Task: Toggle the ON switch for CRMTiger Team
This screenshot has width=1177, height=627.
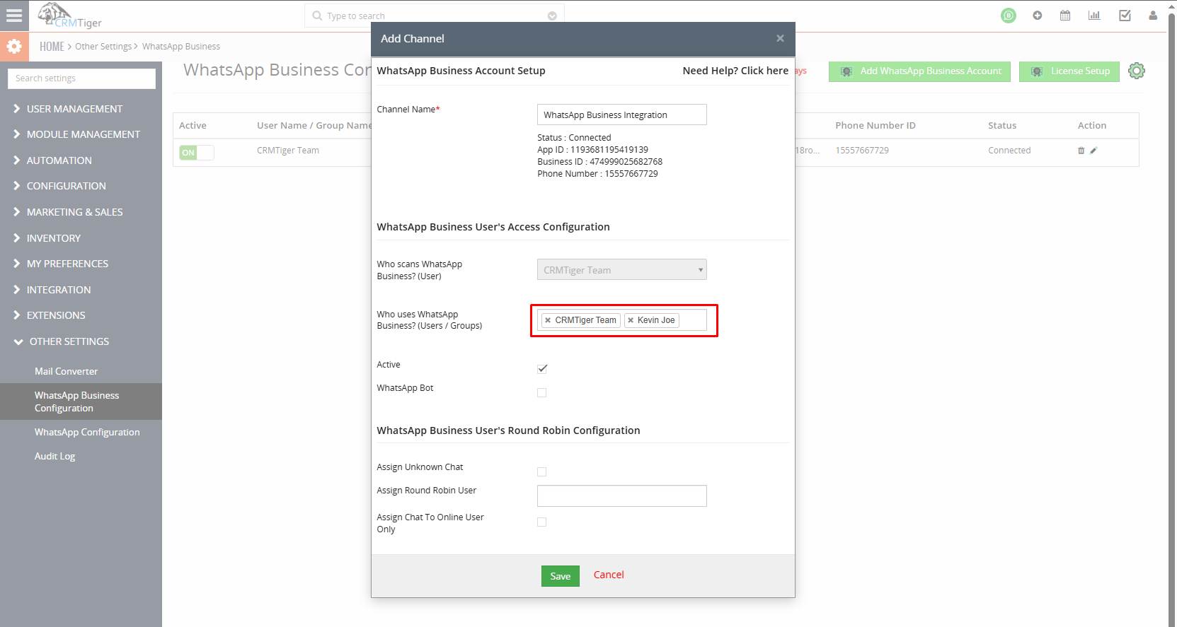Action: tap(197, 153)
